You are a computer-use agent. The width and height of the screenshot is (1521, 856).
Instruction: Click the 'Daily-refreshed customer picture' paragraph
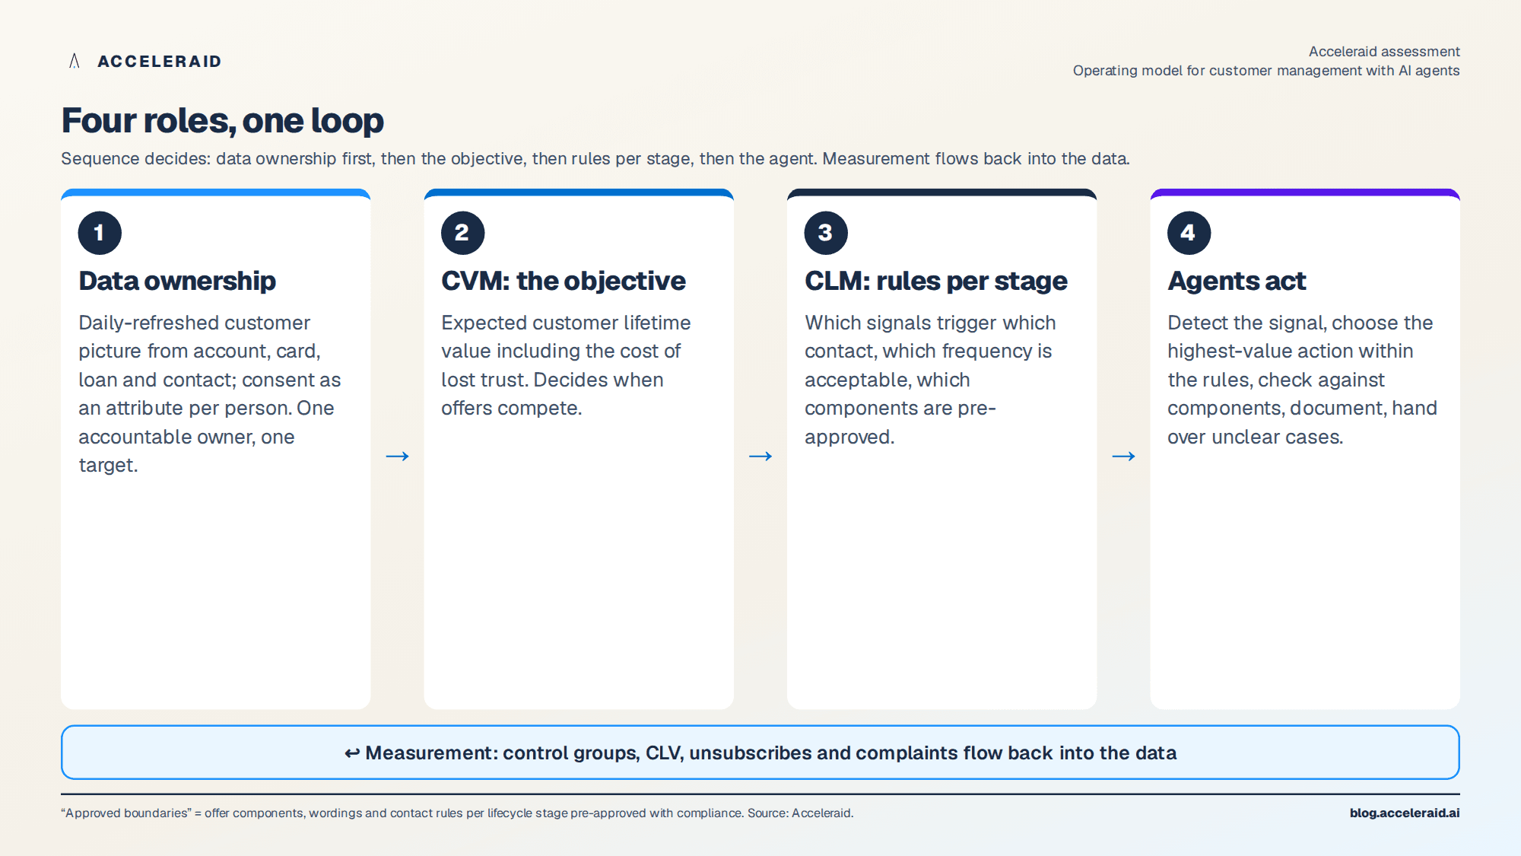[x=210, y=393]
